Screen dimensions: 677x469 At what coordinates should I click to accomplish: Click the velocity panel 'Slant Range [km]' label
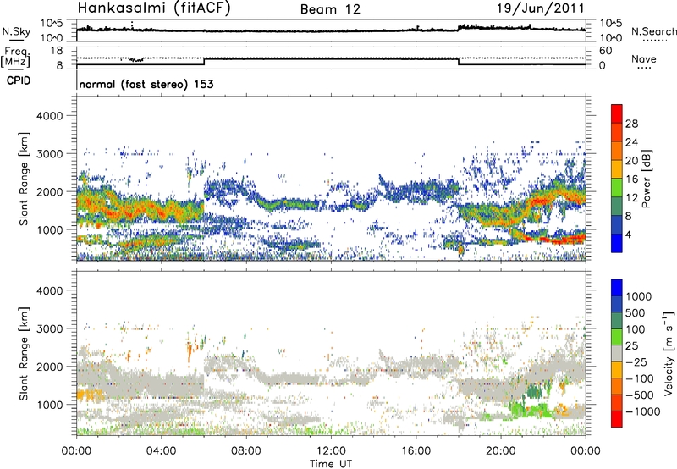tap(24, 353)
